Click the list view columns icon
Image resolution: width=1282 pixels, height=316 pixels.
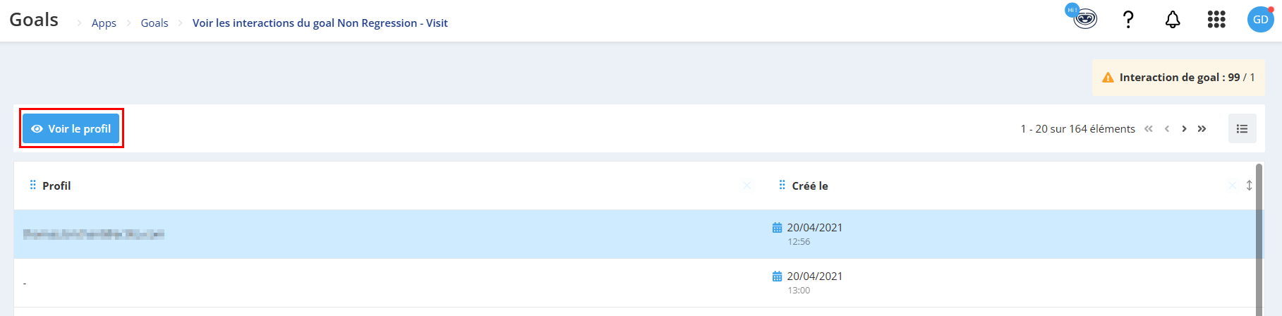(x=1242, y=128)
